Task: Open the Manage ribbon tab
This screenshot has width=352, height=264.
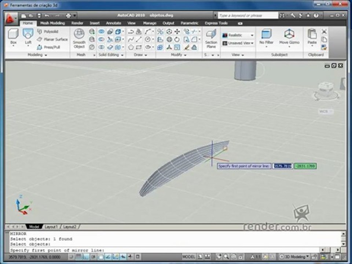Action: [150, 23]
